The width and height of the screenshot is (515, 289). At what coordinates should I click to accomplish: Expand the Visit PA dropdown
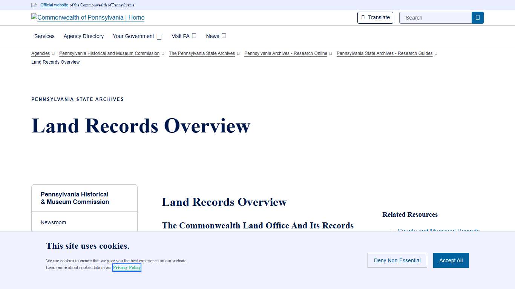[194, 35]
